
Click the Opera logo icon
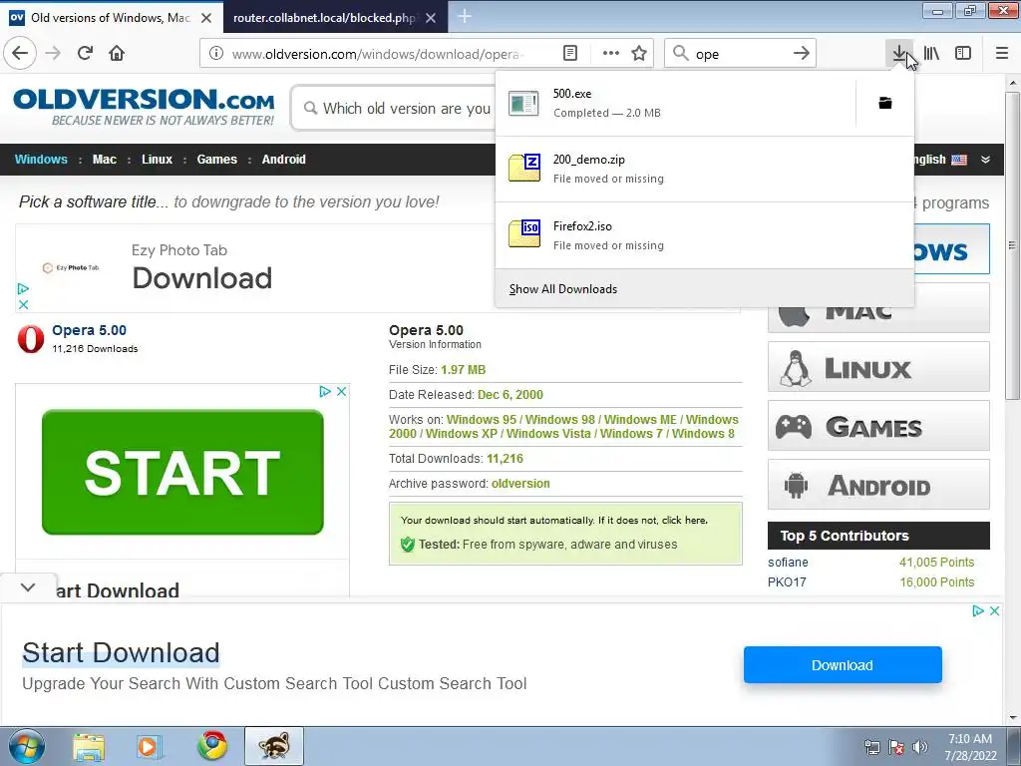click(31, 339)
